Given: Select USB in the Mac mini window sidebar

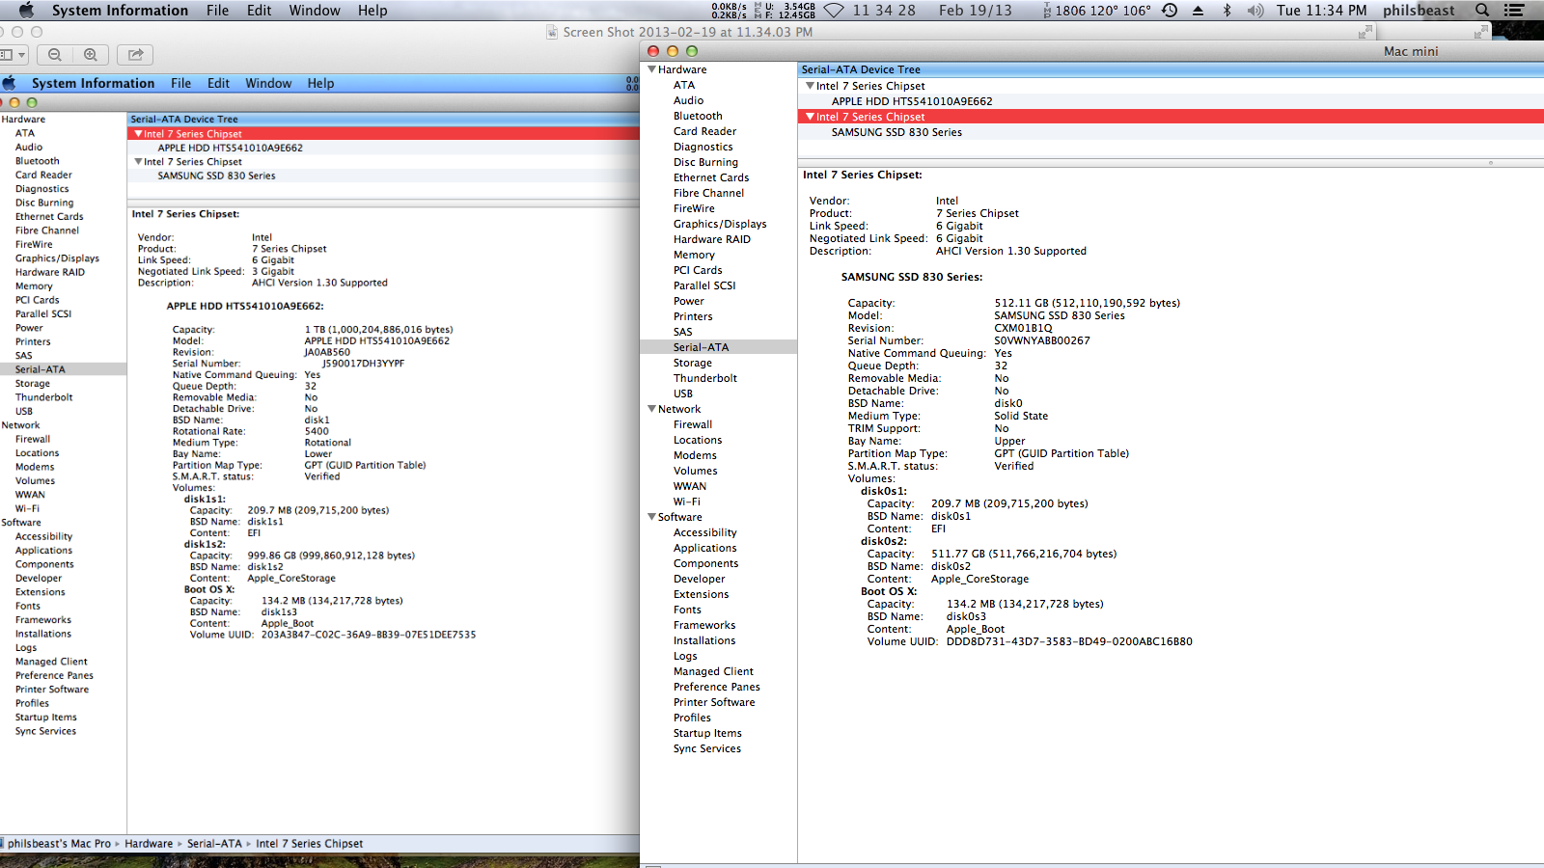Looking at the screenshot, I should (683, 393).
